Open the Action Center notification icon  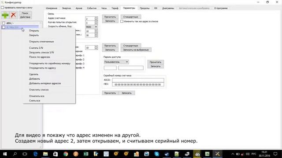pos(275,154)
